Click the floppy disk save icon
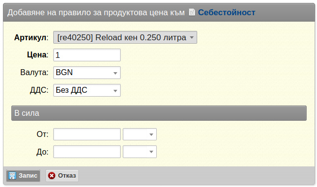Screen dimensions: 317x187 (12, 176)
